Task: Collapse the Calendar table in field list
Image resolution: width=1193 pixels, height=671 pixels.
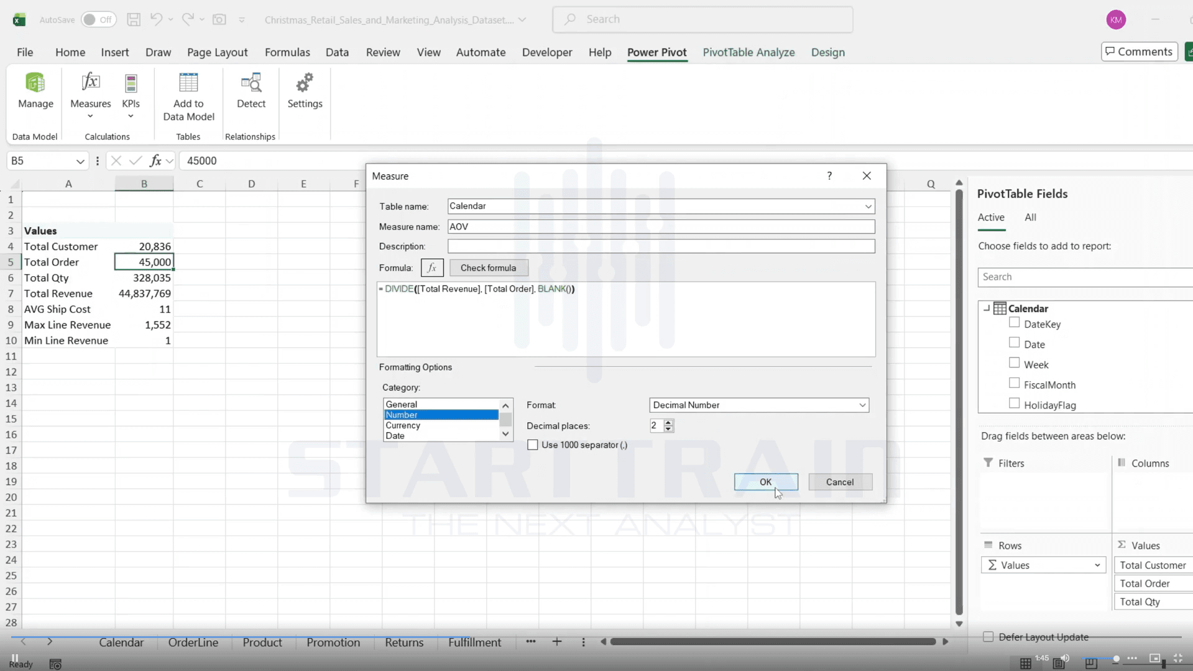Action: pos(987,308)
